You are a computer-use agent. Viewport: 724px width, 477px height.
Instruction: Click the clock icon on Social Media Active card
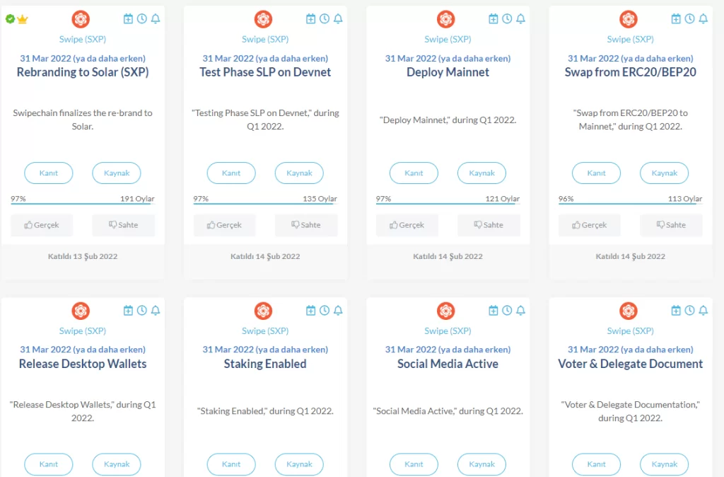click(x=507, y=311)
